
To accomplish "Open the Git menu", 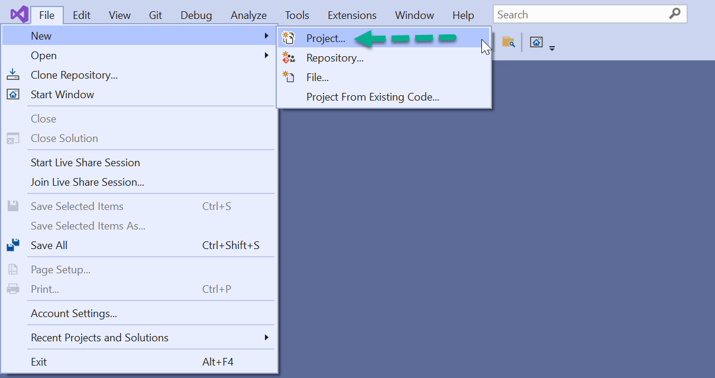I will click(155, 15).
